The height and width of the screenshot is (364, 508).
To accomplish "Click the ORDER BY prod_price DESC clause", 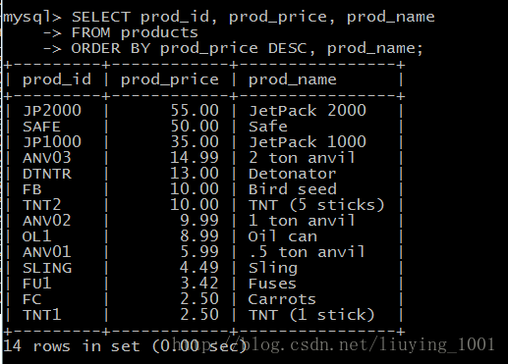I will pyautogui.click(x=190, y=49).
